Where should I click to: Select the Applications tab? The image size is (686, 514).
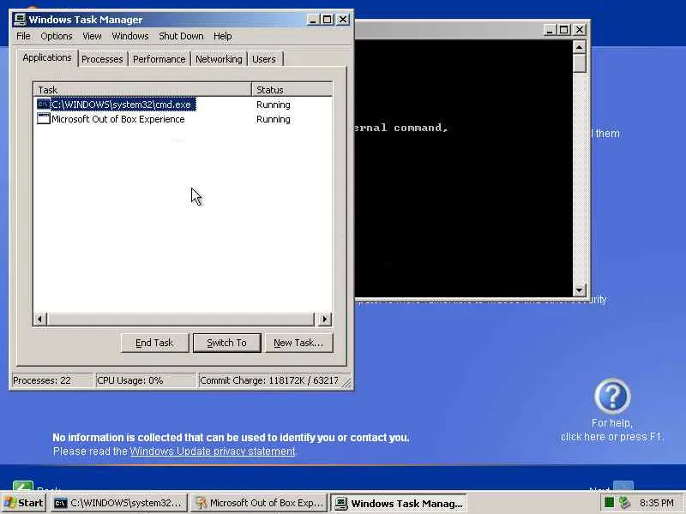pos(47,57)
